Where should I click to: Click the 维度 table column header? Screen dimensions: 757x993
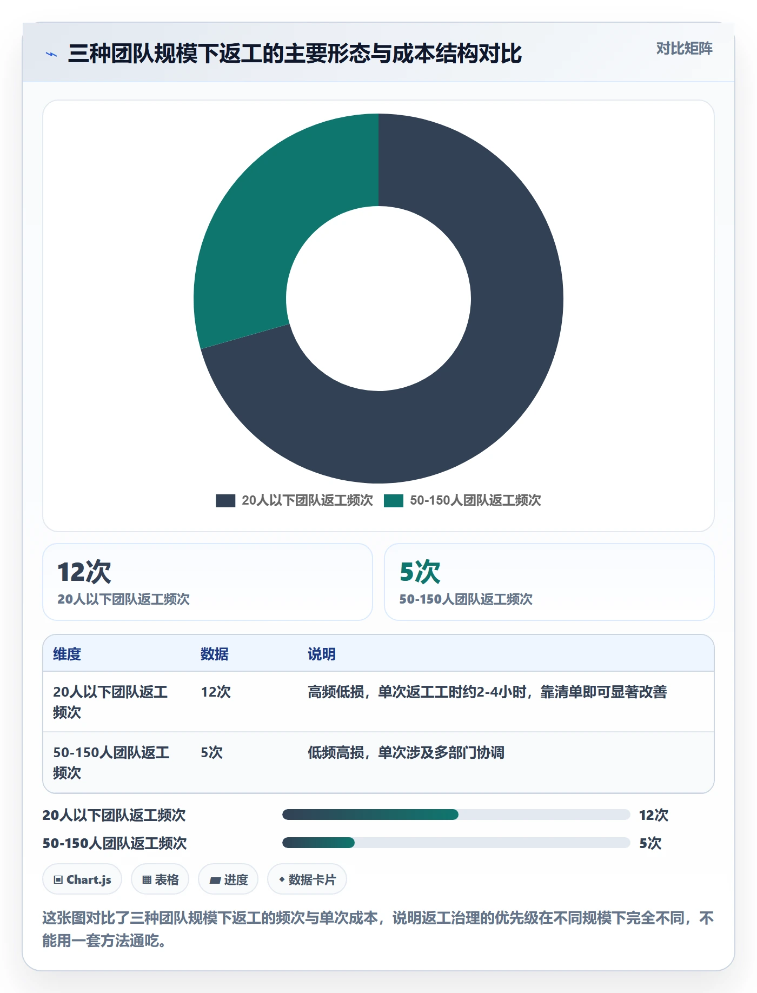pos(67,654)
